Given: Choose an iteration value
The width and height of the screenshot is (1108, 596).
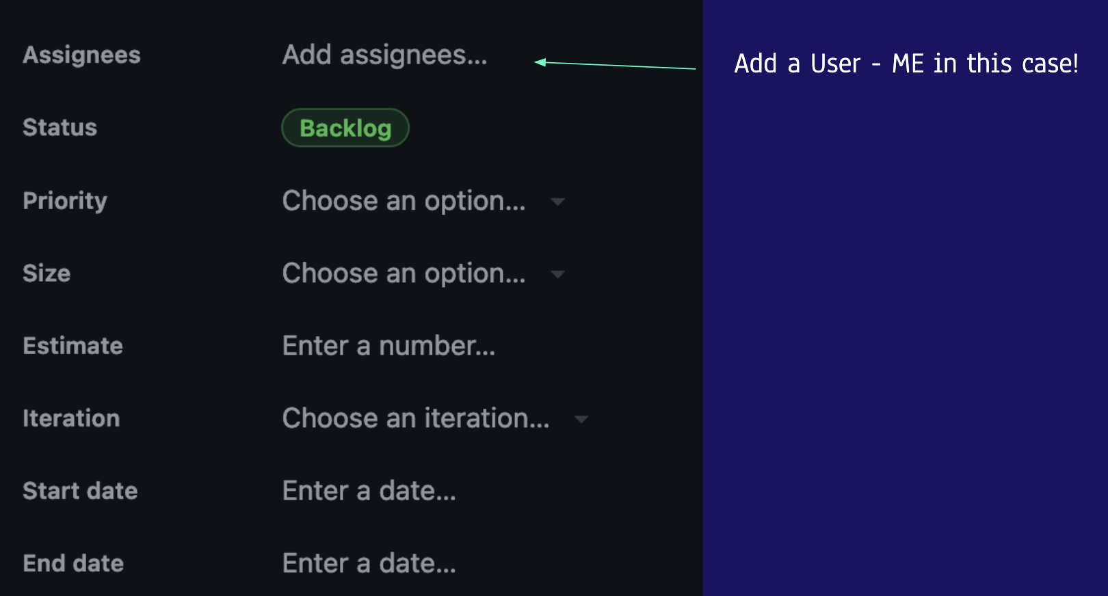Looking at the screenshot, I should (415, 419).
